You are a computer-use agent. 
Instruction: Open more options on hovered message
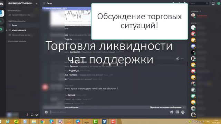[x=182, y=59]
